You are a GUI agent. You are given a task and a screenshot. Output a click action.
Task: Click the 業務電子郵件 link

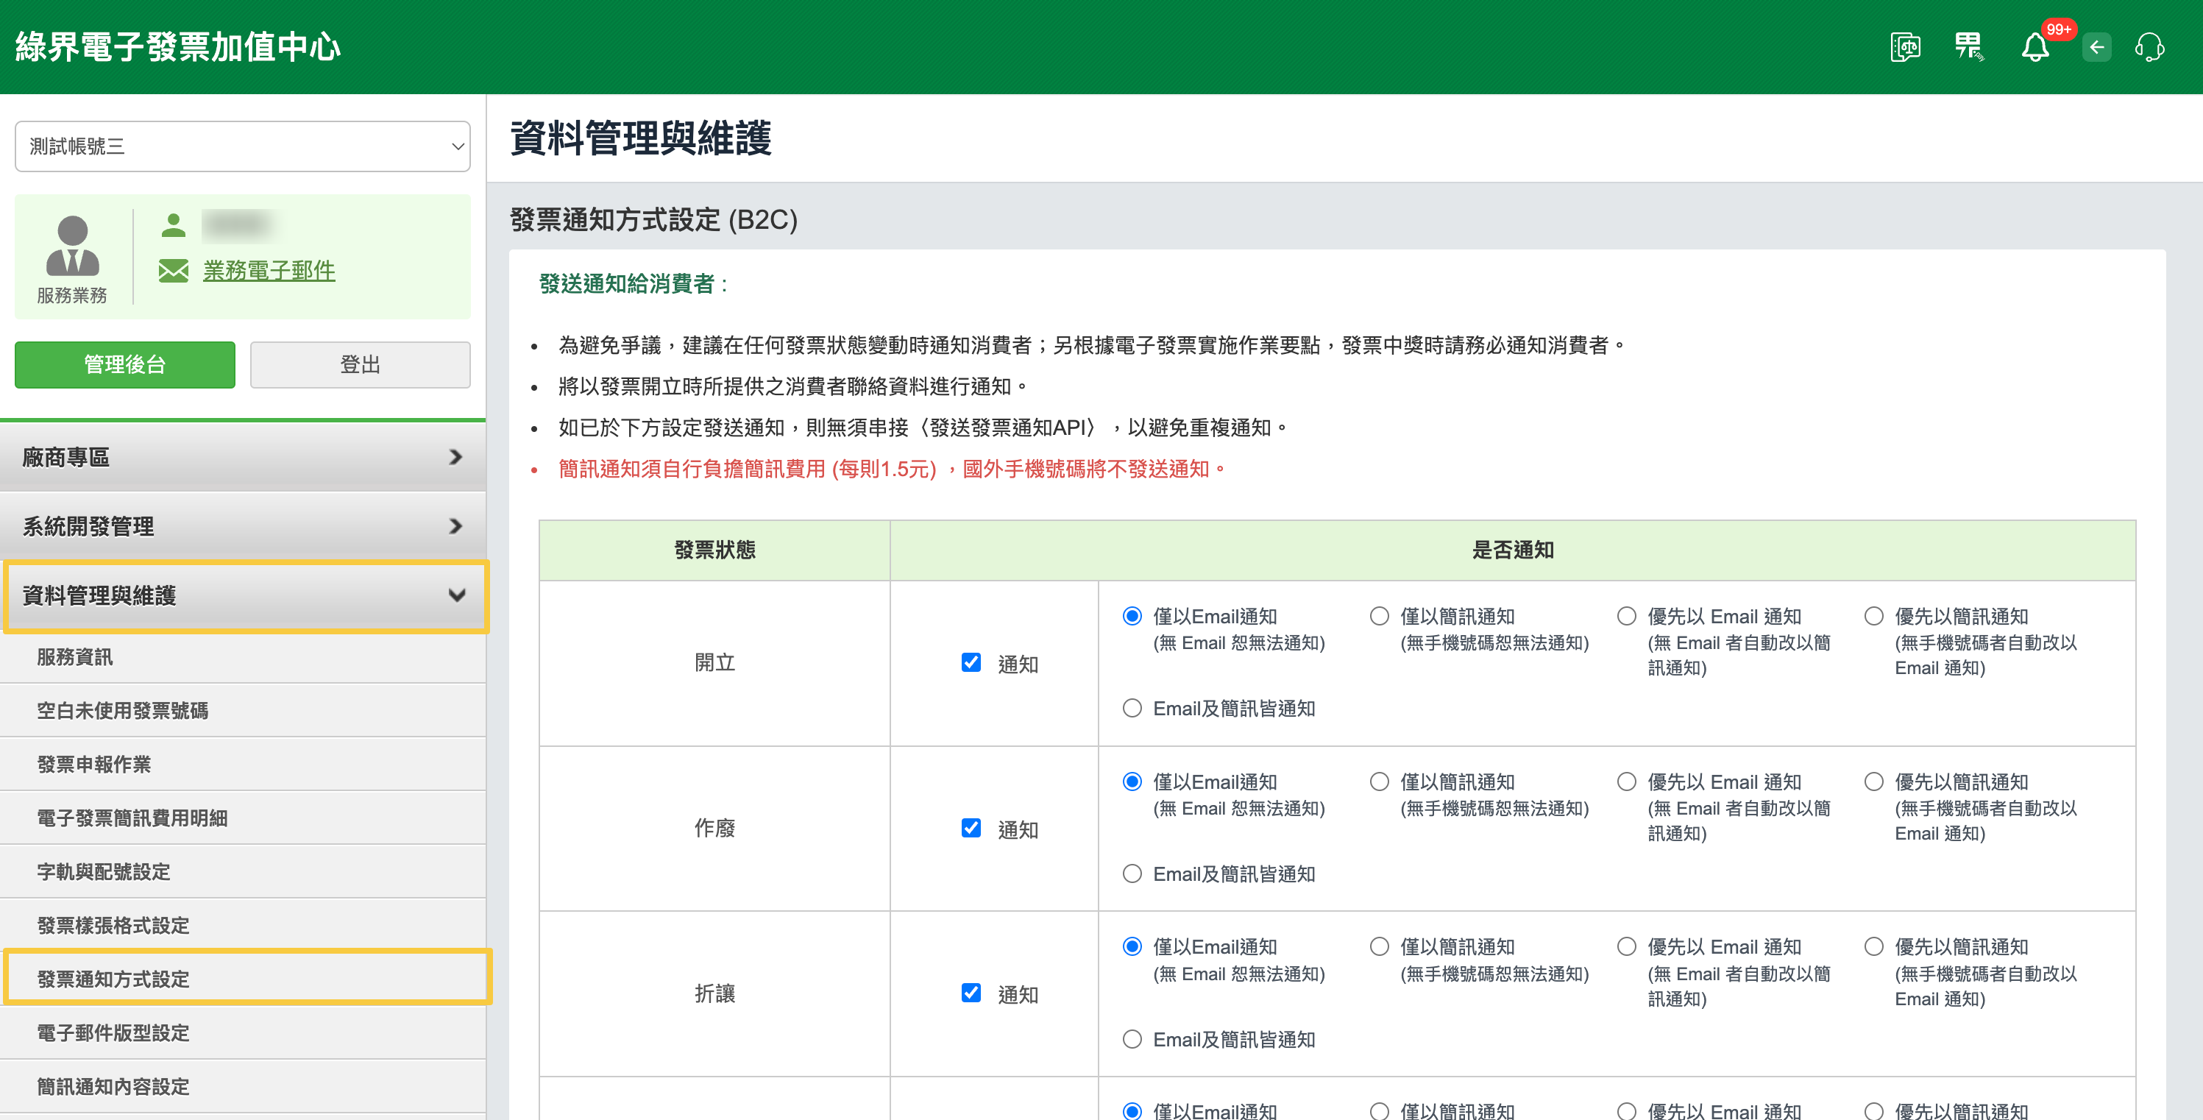(269, 271)
